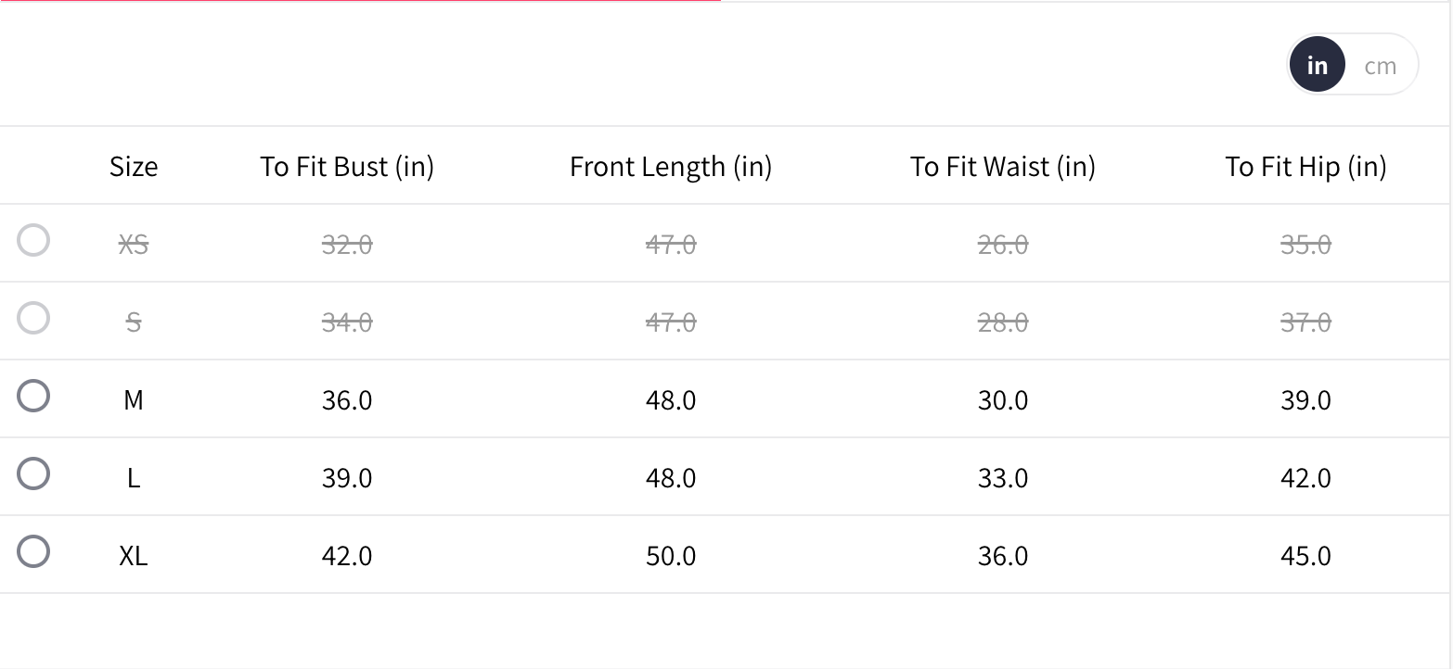Screen dimensions: 1453x669
Task: Click the Front Length column header
Action: 671,167
